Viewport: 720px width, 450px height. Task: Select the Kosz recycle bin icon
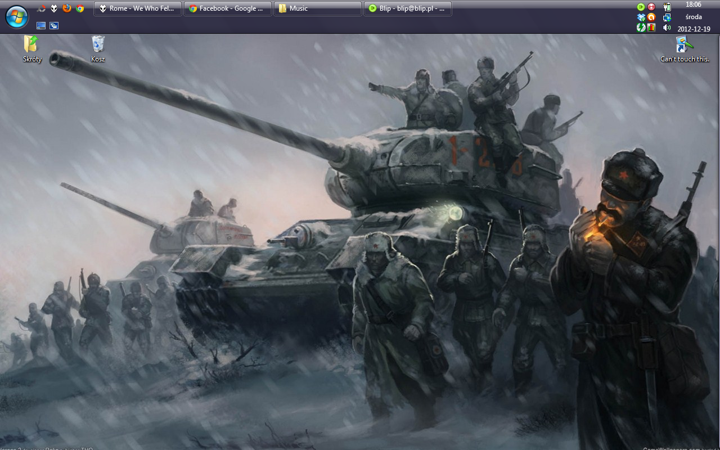pos(98,49)
